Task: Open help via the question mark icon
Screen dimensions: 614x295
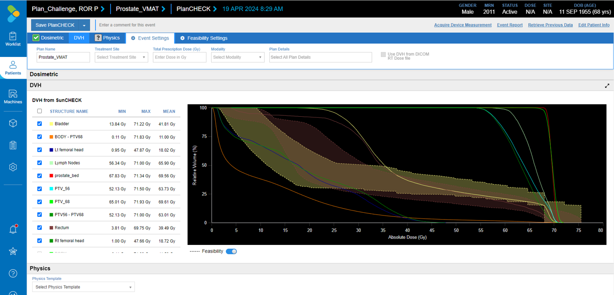Action: pyautogui.click(x=13, y=273)
